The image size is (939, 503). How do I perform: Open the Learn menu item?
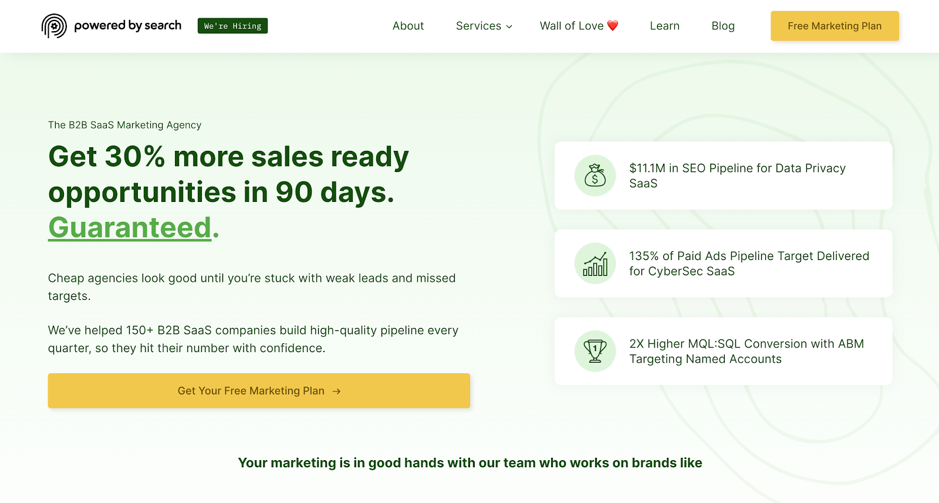click(x=664, y=26)
